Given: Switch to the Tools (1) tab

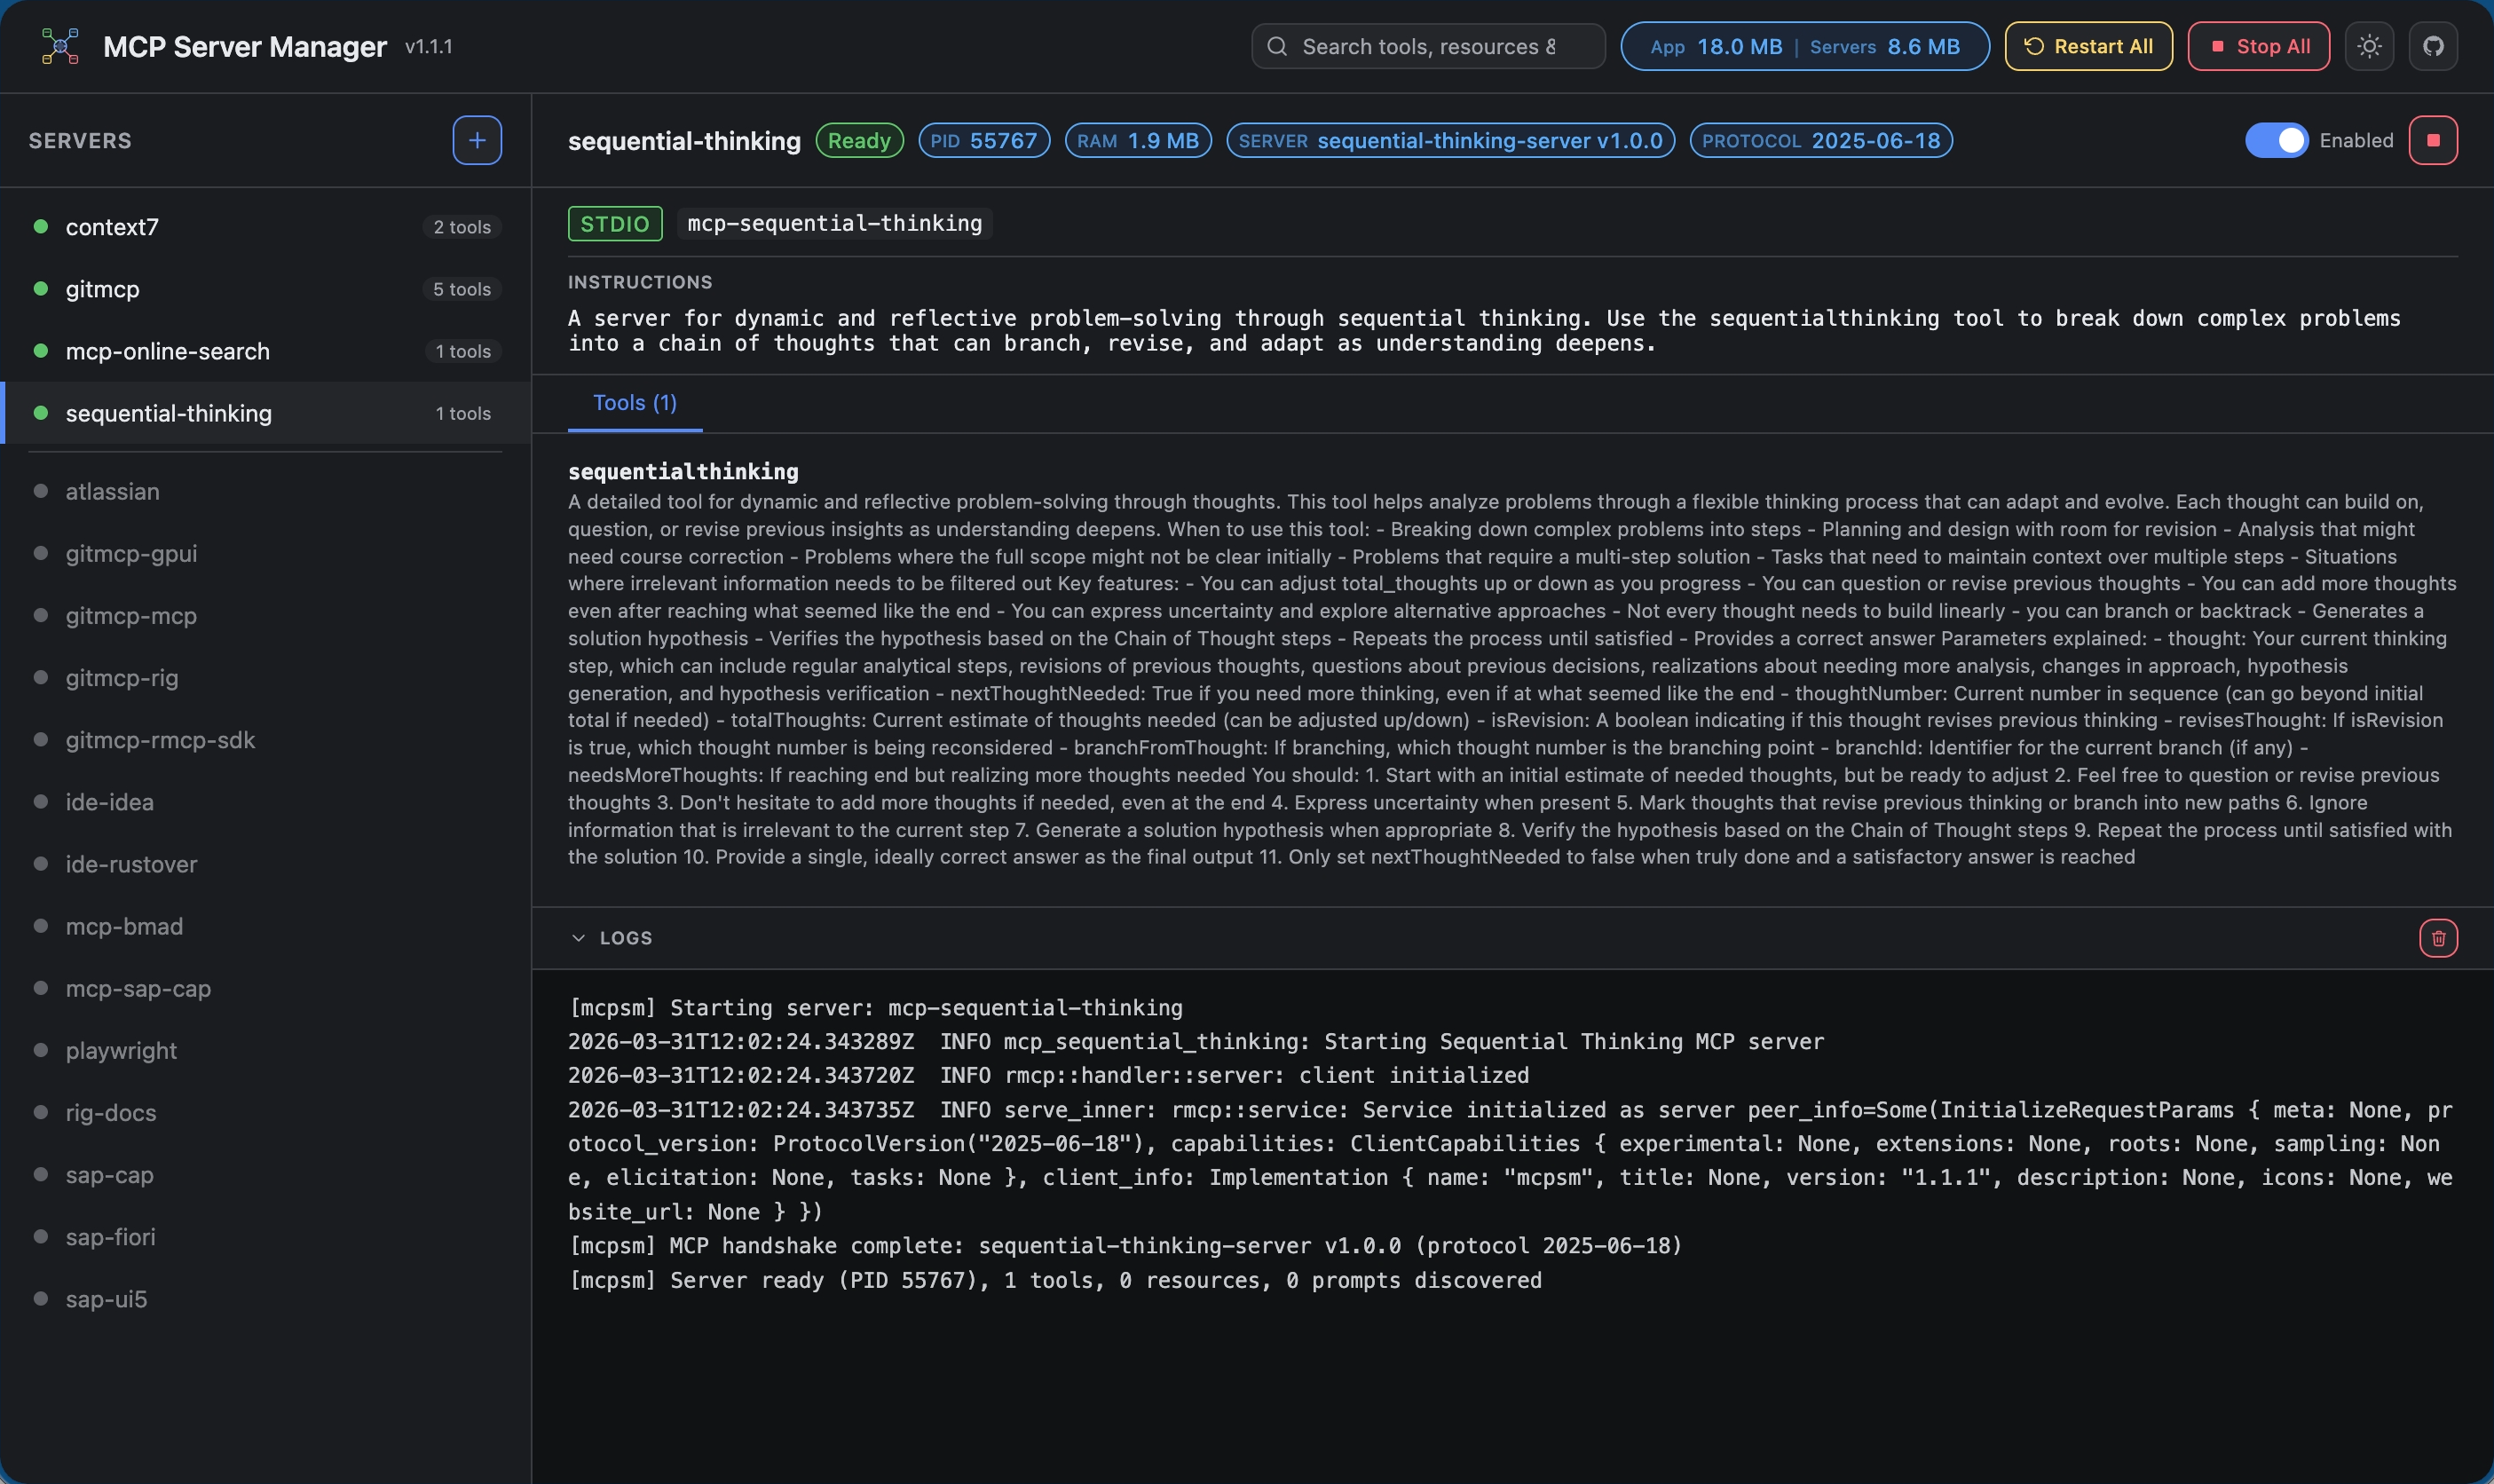Looking at the screenshot, I should click(633, 402).
